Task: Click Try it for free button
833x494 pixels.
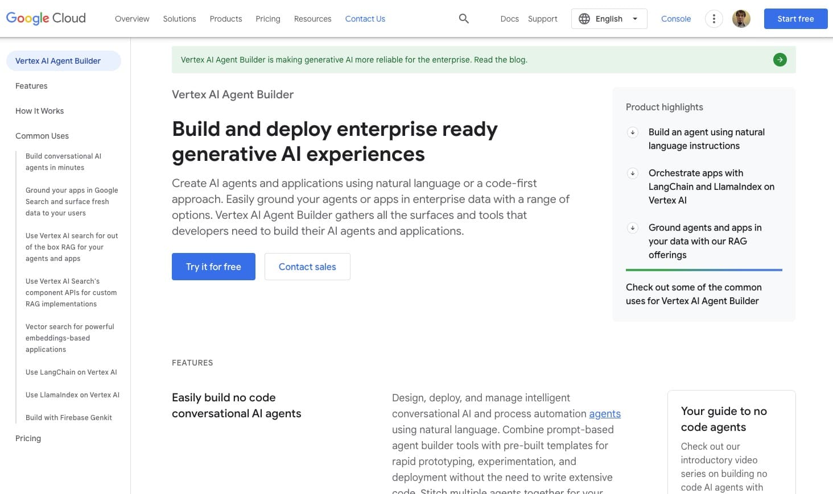Action: click(x=213, y=267)
